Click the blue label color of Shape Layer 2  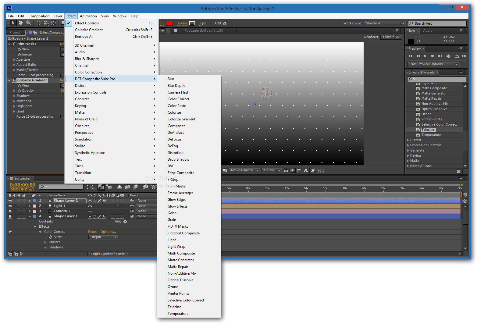pos(34,201)
